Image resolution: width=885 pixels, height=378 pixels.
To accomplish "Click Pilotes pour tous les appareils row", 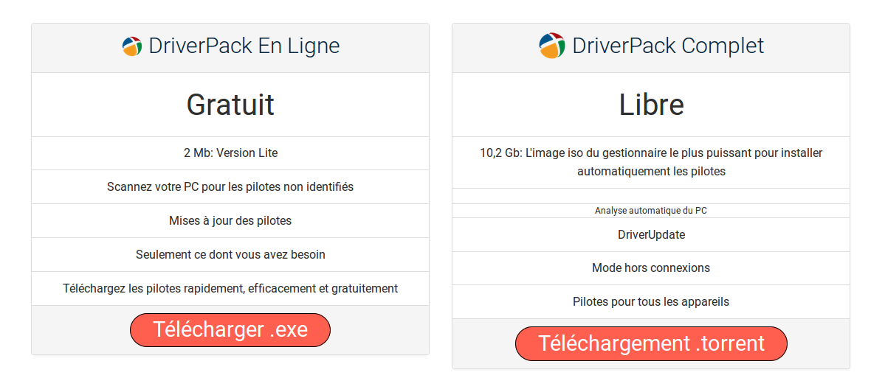I will point(651,302).
